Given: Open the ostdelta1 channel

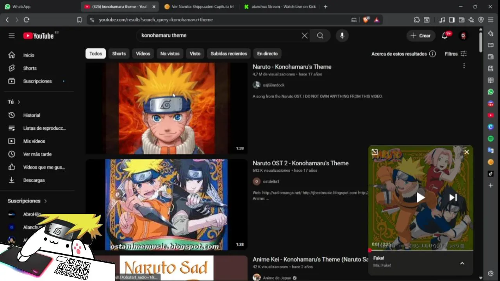Looking at the screenshot, I should (x=271, y=181).
